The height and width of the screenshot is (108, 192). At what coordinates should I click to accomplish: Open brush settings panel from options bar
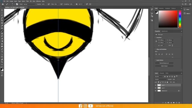(x=17, y=4)
